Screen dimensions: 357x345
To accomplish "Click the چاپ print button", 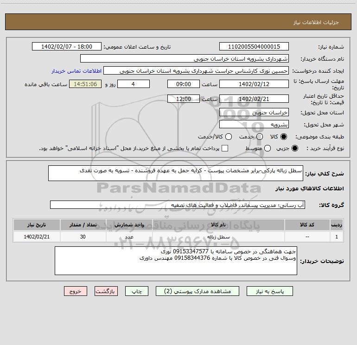I will pyautogui.click(x=137, y=291).
